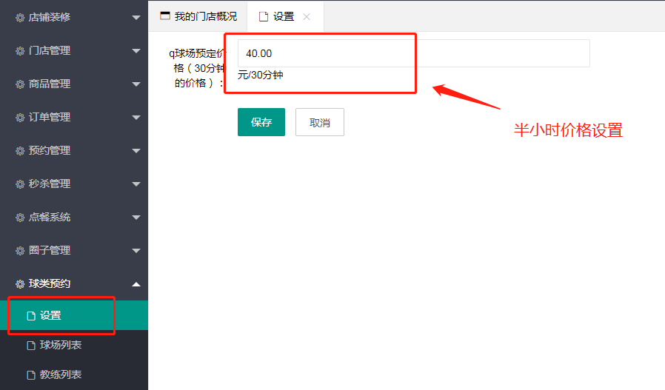The image size is (665, 390).
Task: Expand the 圈子管理 dropdown arrow
Action: [136, 251]
